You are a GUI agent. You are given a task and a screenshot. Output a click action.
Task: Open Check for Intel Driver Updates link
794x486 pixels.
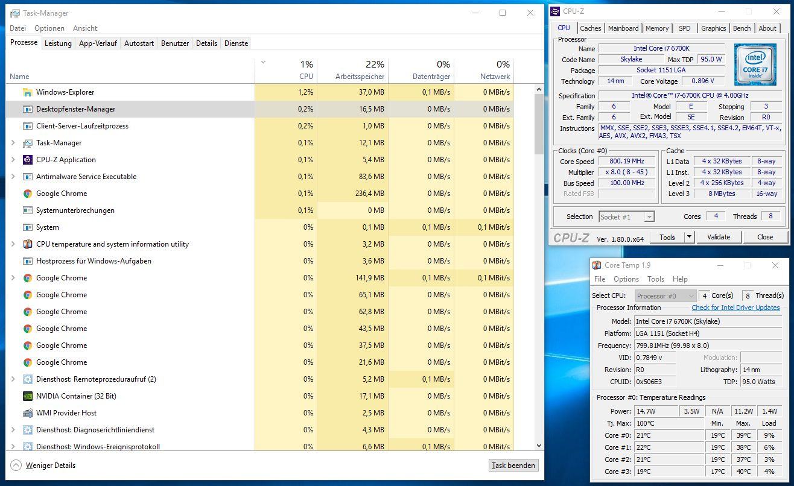coord(735,308)
